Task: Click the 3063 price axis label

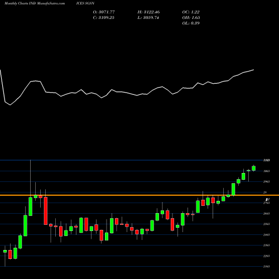Action: (266, 171)
